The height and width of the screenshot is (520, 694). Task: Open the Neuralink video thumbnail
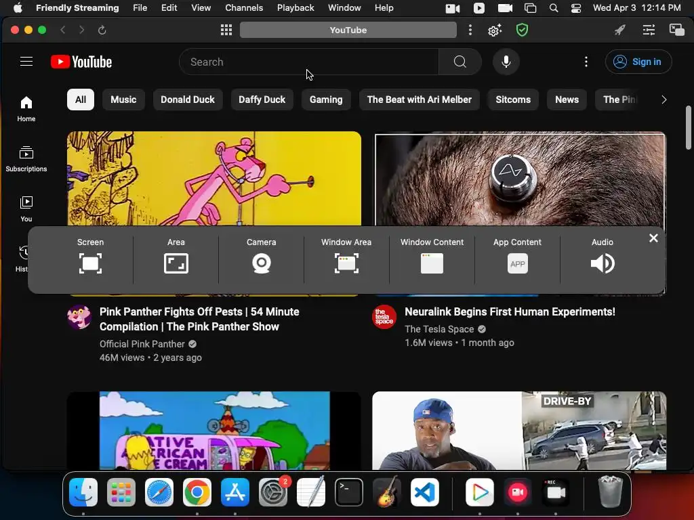tap(520, 179)
